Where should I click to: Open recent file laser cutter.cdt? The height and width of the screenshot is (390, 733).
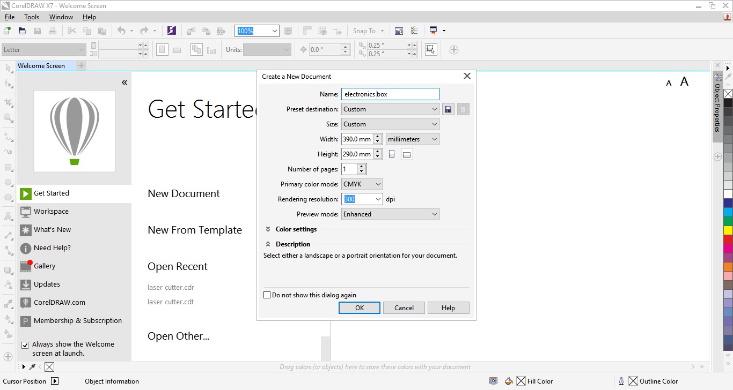(171, 302)
